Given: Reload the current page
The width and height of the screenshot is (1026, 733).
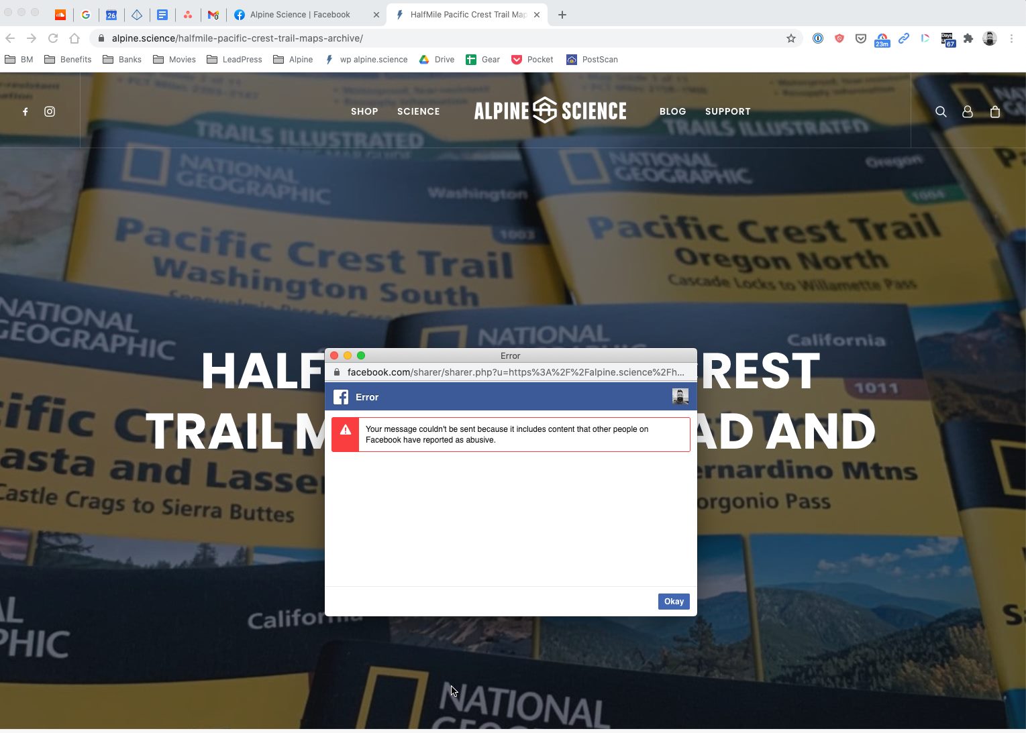Looking at the screenshot, I should 53,38.
